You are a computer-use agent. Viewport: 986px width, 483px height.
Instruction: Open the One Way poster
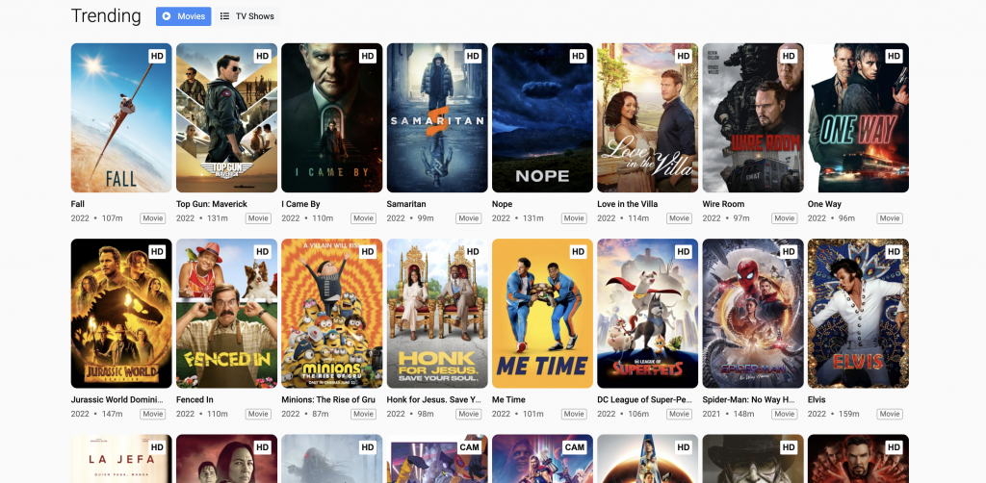tap(858, 117)
